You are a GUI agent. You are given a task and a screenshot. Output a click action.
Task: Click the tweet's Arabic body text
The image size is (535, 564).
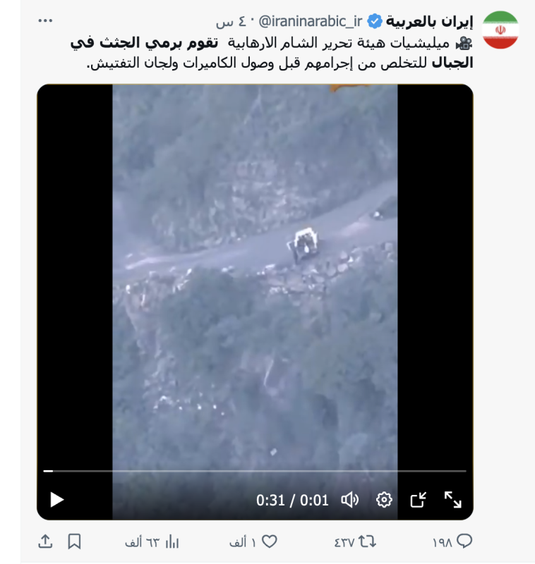(x=272, y=53)
